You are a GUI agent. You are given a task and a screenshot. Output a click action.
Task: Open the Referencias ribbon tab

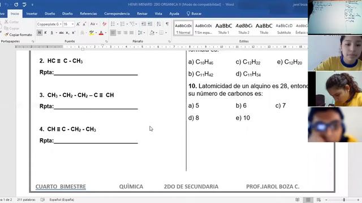tap(88, 14)
